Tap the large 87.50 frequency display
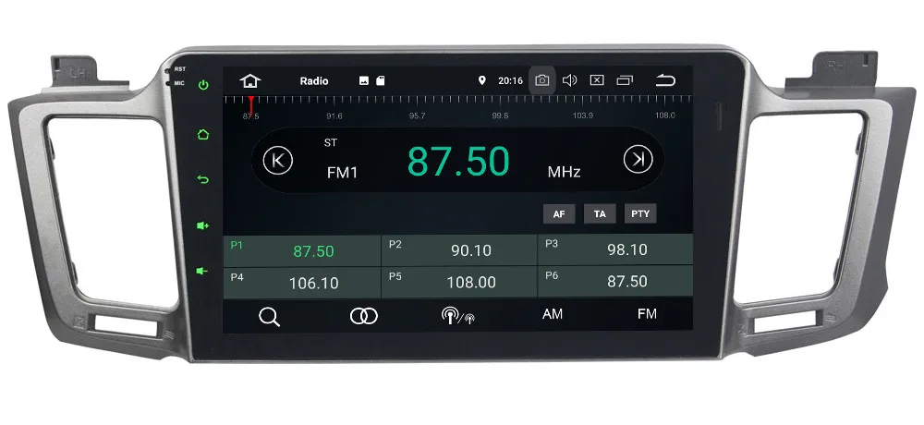The height and width of the screenshot is (425, 924). coord(458,161)
